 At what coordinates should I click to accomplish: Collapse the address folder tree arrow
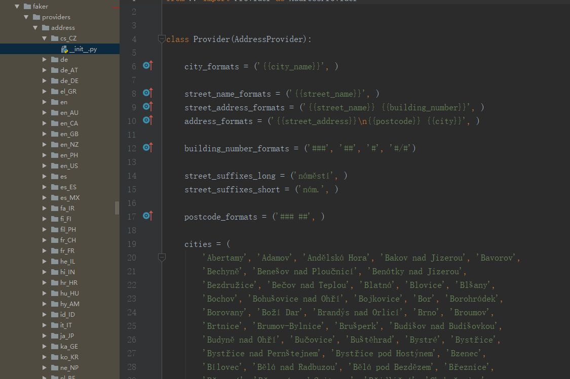tap(35, 28)
